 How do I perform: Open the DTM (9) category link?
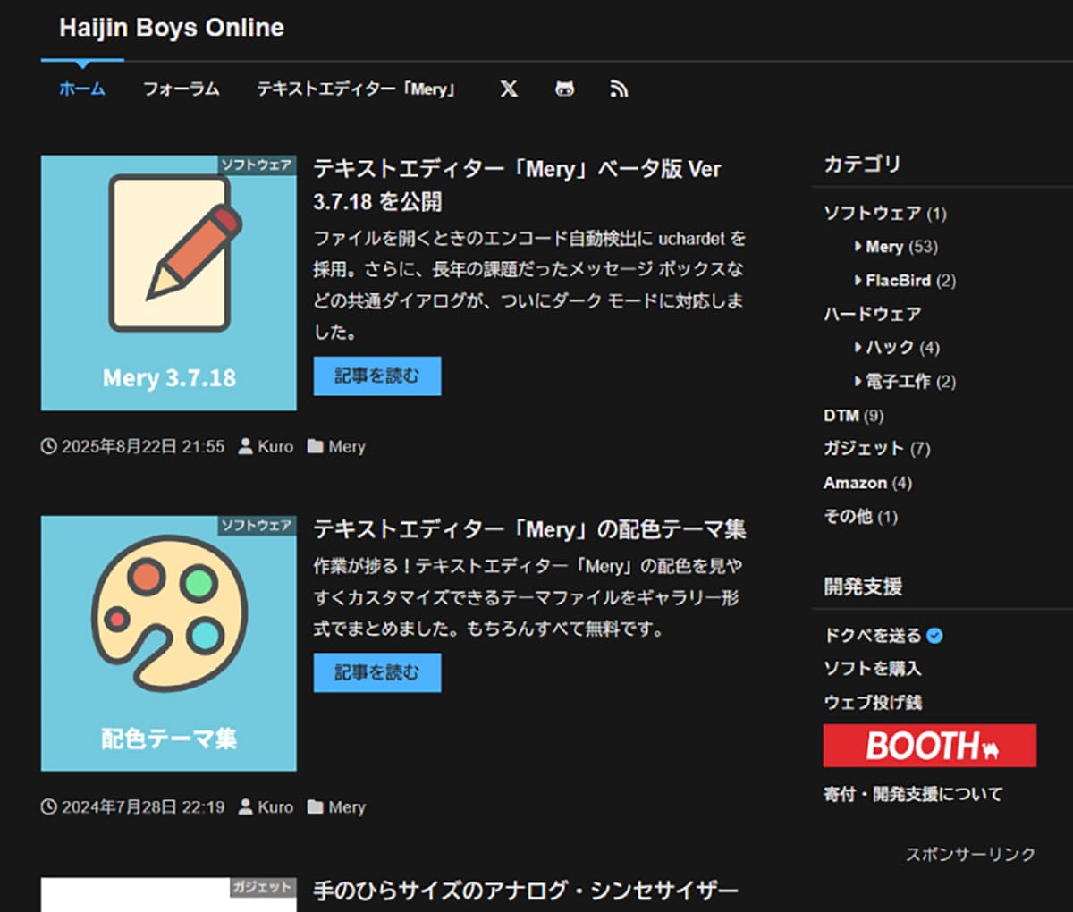pos(853,416)
